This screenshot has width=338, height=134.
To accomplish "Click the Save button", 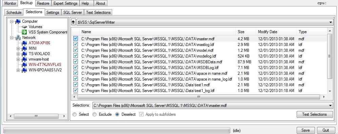I will [305, 130].
